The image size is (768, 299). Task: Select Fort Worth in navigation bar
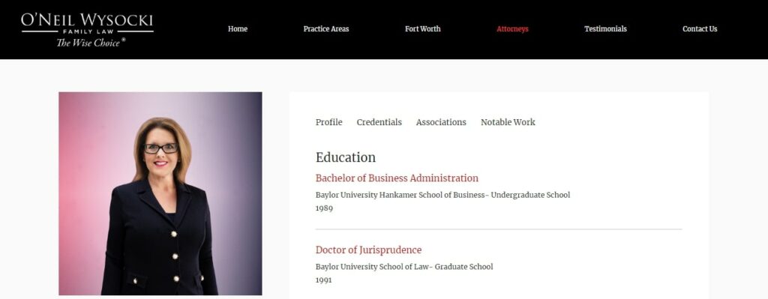pyautogui.click(x=423, y=29)
